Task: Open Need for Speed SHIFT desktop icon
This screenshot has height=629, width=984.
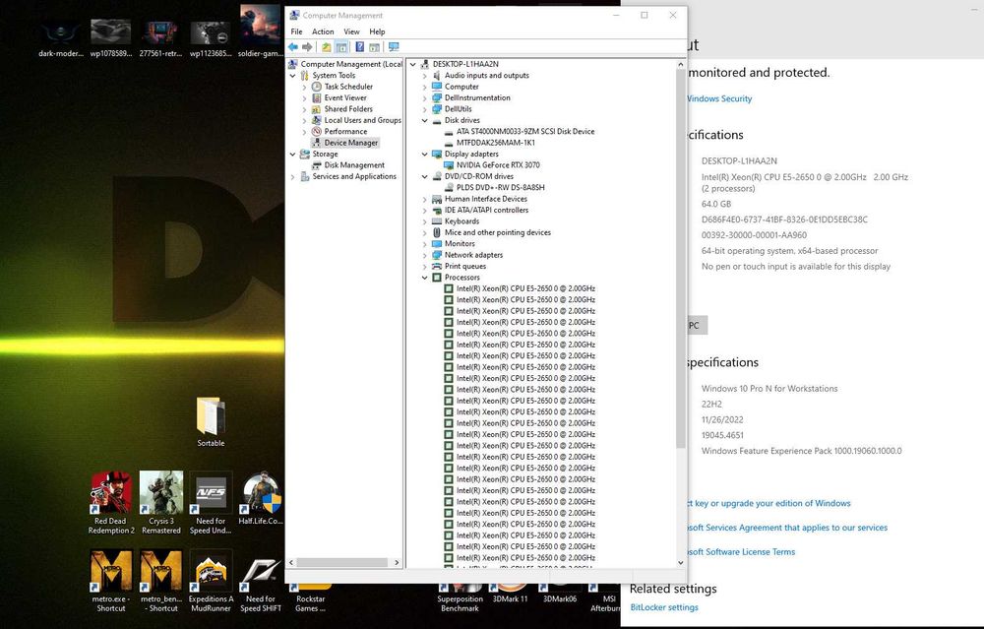Action: coord(261,581)
